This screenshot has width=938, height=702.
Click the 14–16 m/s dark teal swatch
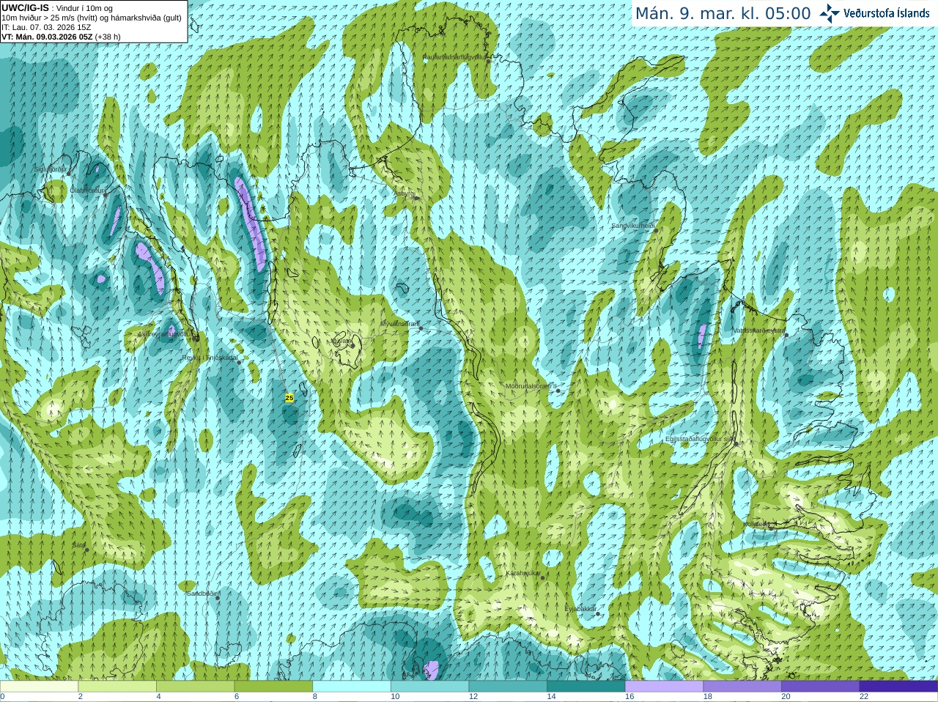pyautogui.click(x=586, y=687)
